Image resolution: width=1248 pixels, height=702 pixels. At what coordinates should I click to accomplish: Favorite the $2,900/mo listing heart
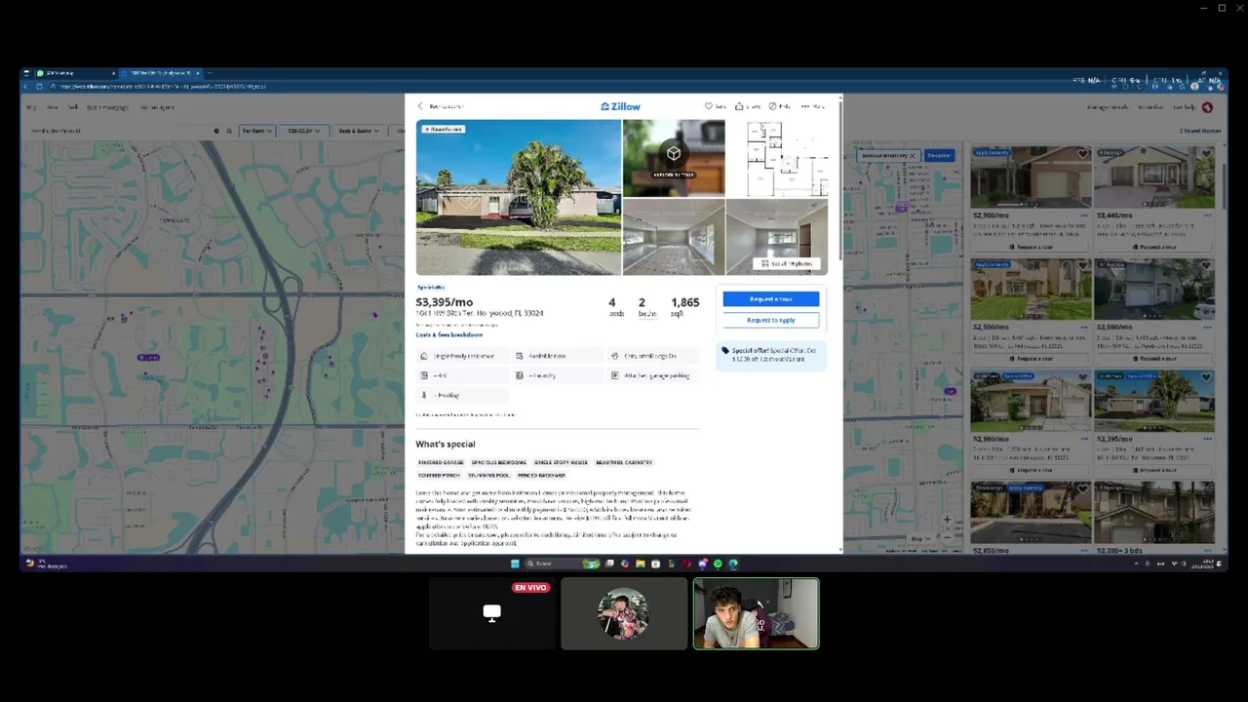[x=1082, y=154]
